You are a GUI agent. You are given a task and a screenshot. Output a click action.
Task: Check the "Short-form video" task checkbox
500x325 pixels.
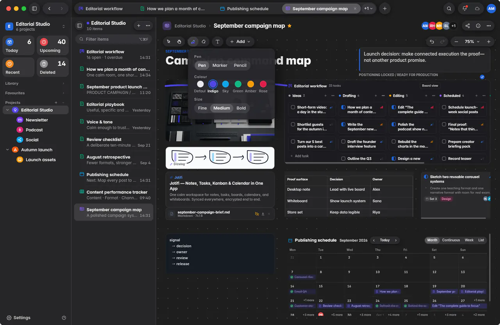[293, 107]
